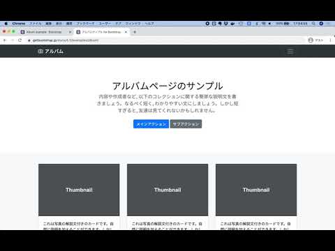Close the 'Album example · Bootstrap' tab
The height and width of the screenshot is (251, 335).
[x=70, y=32]
